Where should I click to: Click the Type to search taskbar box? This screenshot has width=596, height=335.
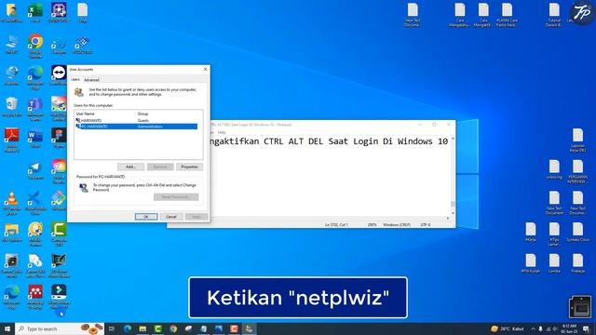(x=60, y=328)
